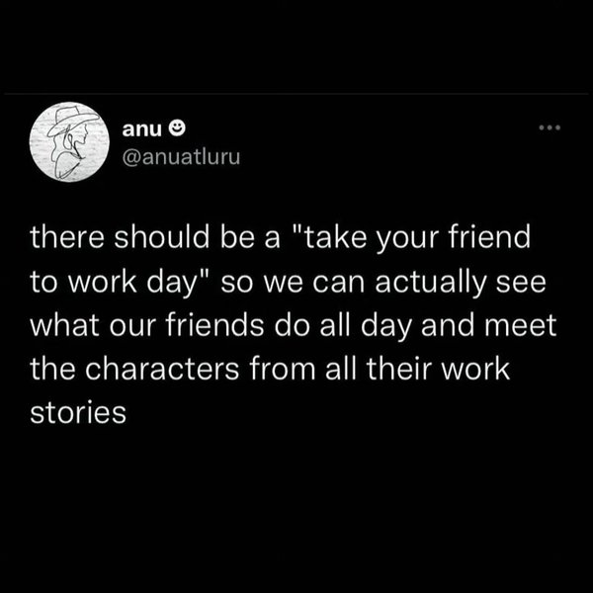Click "to work day" in tweet text
The width and height of the screenshot is (593, 593).
[112, 283]
